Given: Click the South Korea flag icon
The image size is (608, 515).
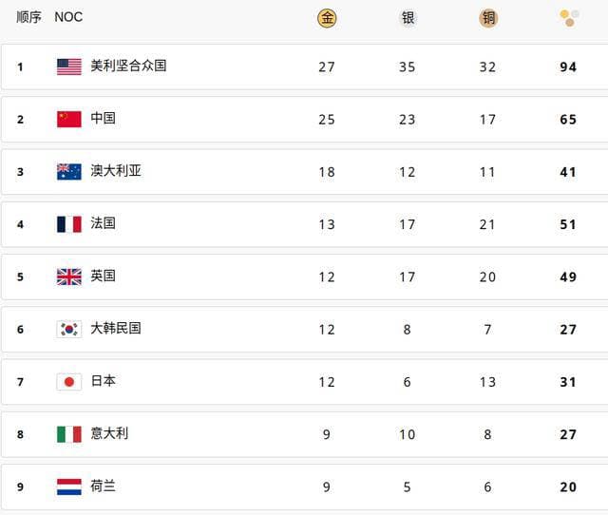Looking at the screenshot, I should [x=69, y=330].
